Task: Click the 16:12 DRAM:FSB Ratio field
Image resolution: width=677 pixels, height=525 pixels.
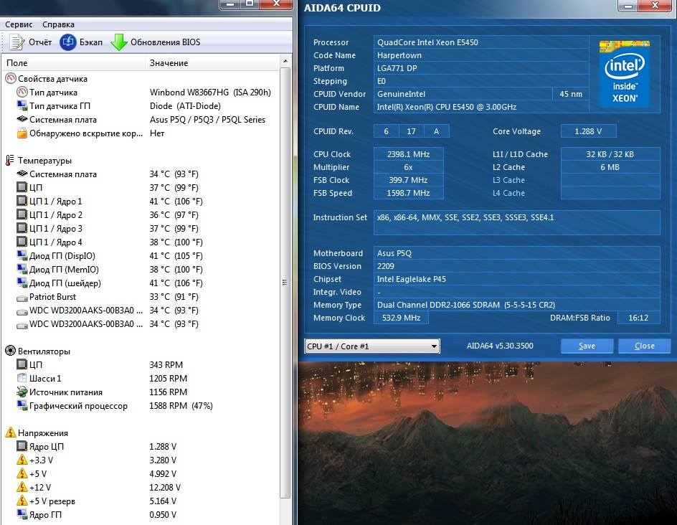Action: [x=638, y=318]
